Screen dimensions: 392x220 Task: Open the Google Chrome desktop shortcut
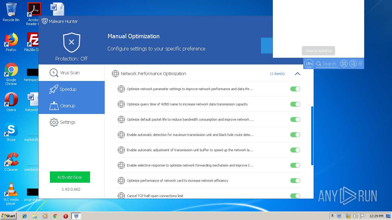[11, 74]
